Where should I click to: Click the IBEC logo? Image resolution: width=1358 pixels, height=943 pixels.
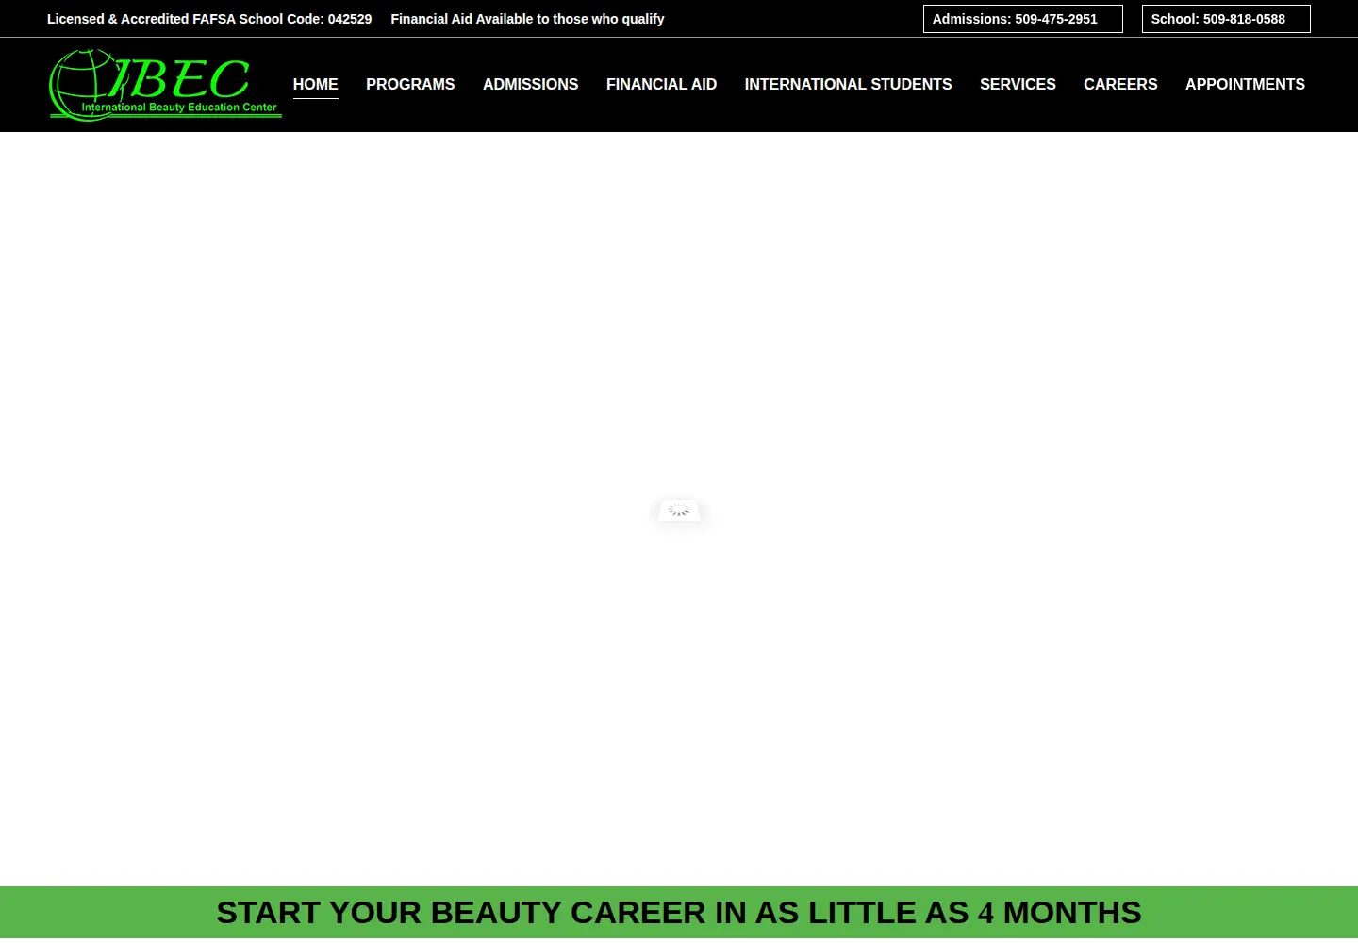[165, 85]
